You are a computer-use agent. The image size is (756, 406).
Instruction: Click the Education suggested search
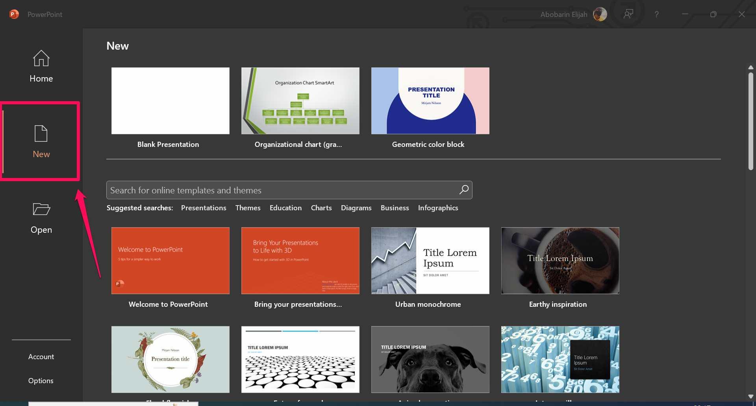coord(285,208)
